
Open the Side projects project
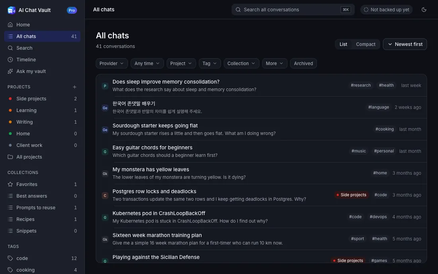click(x=42, y=99)
